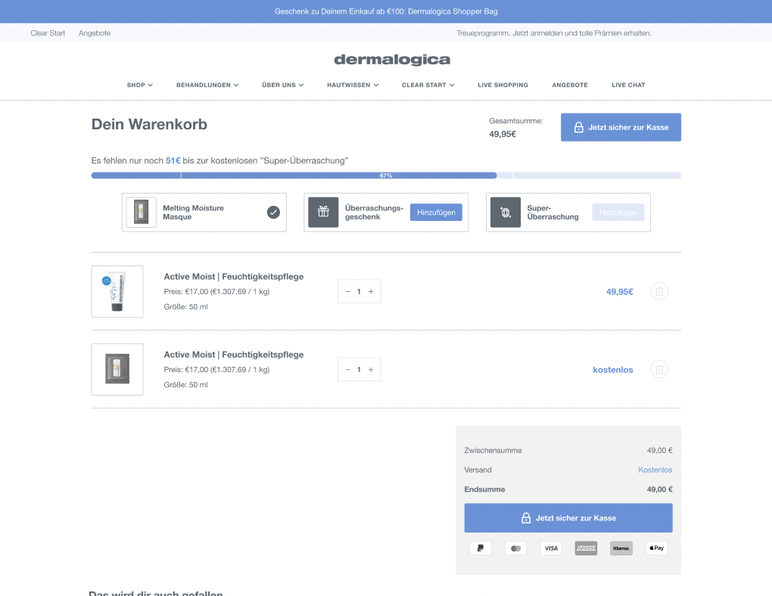Click Jetzt sicher zur Kasse button
Screen dimensions: 772x596
pyautogui.click(x=620, y=127)
